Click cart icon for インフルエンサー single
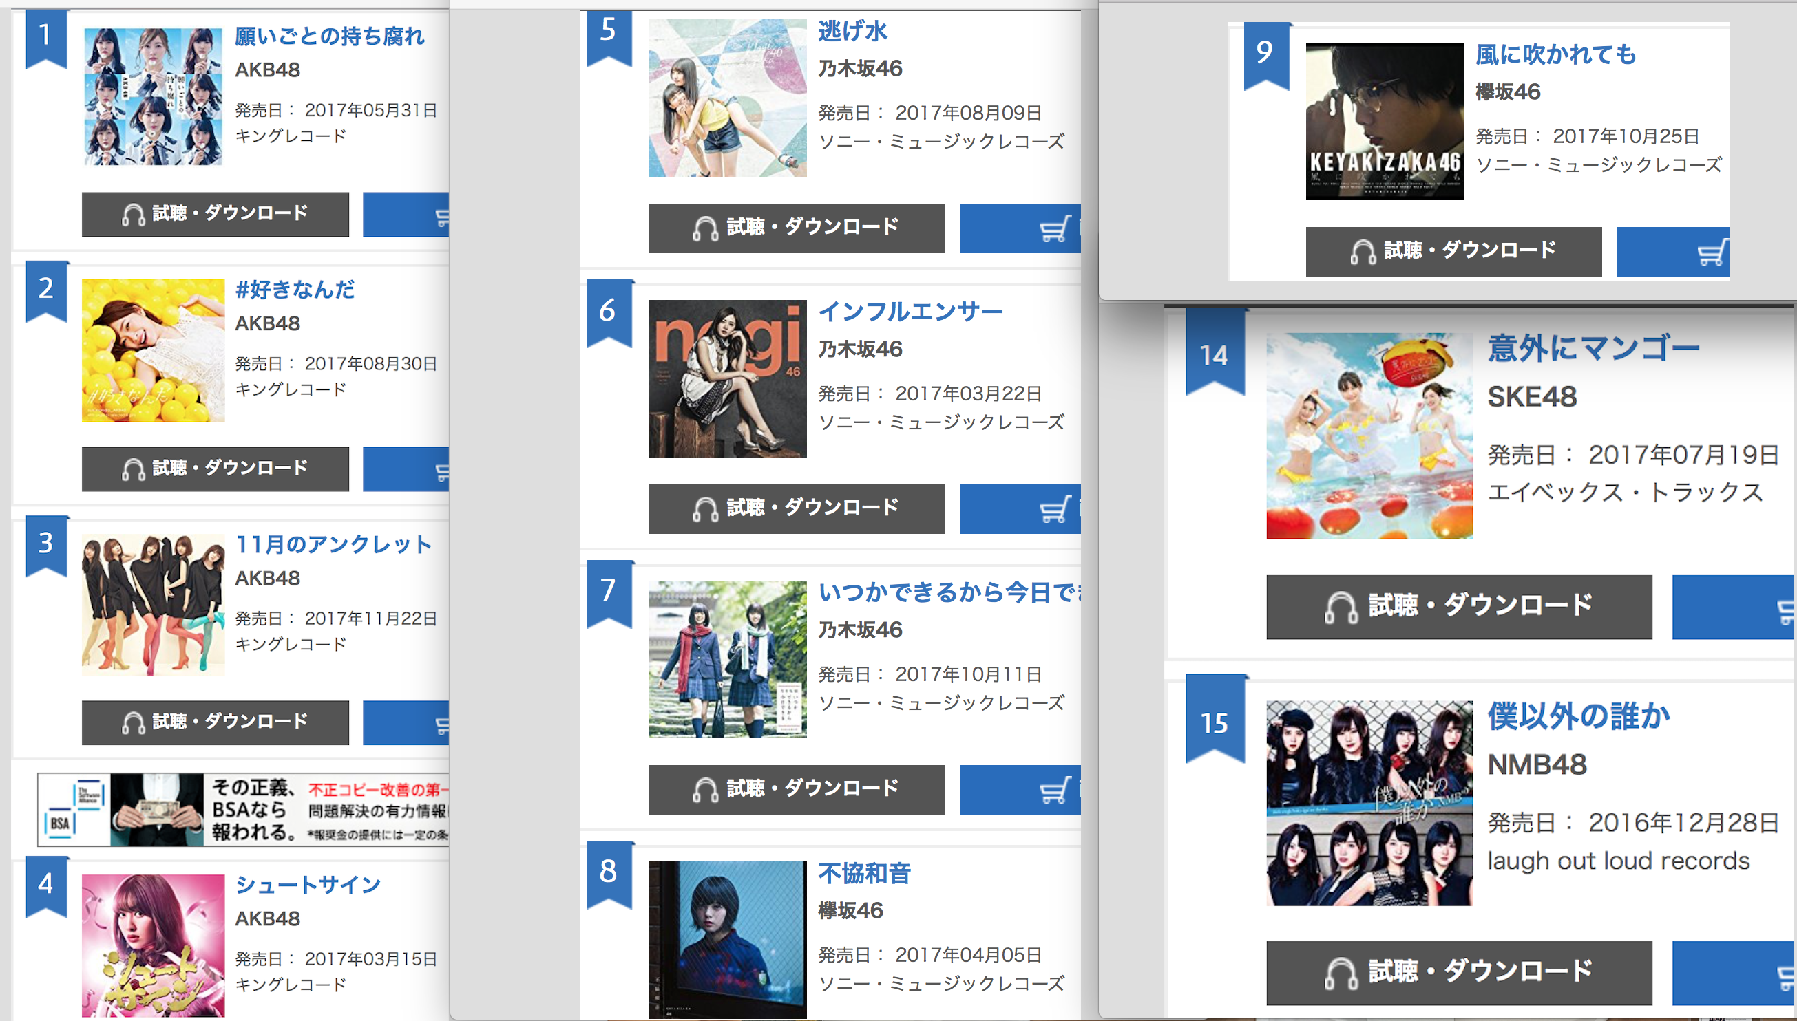The width and height of the screenshot is (1797, 1021). coord(1055,509)
